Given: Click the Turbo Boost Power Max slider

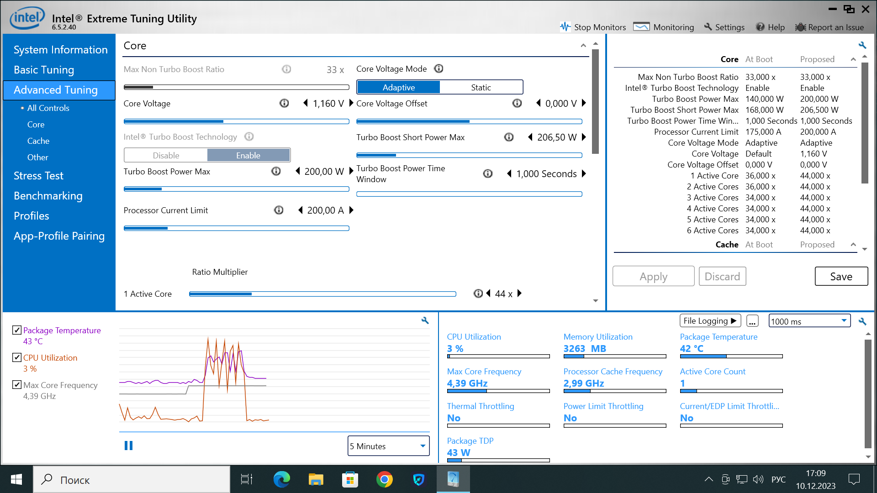Looking at the screenshot, I should click(236, 189).
